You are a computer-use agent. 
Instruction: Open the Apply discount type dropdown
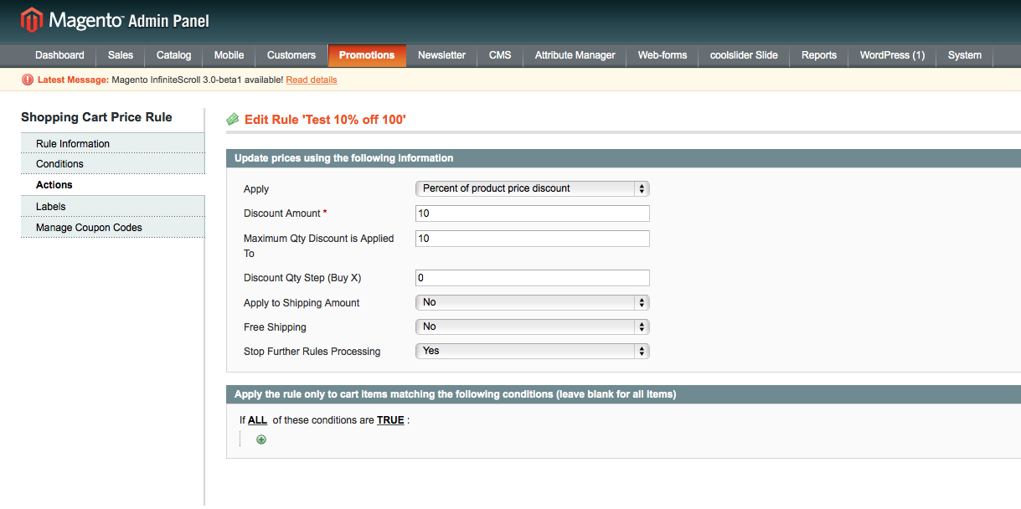coord(533,188)
